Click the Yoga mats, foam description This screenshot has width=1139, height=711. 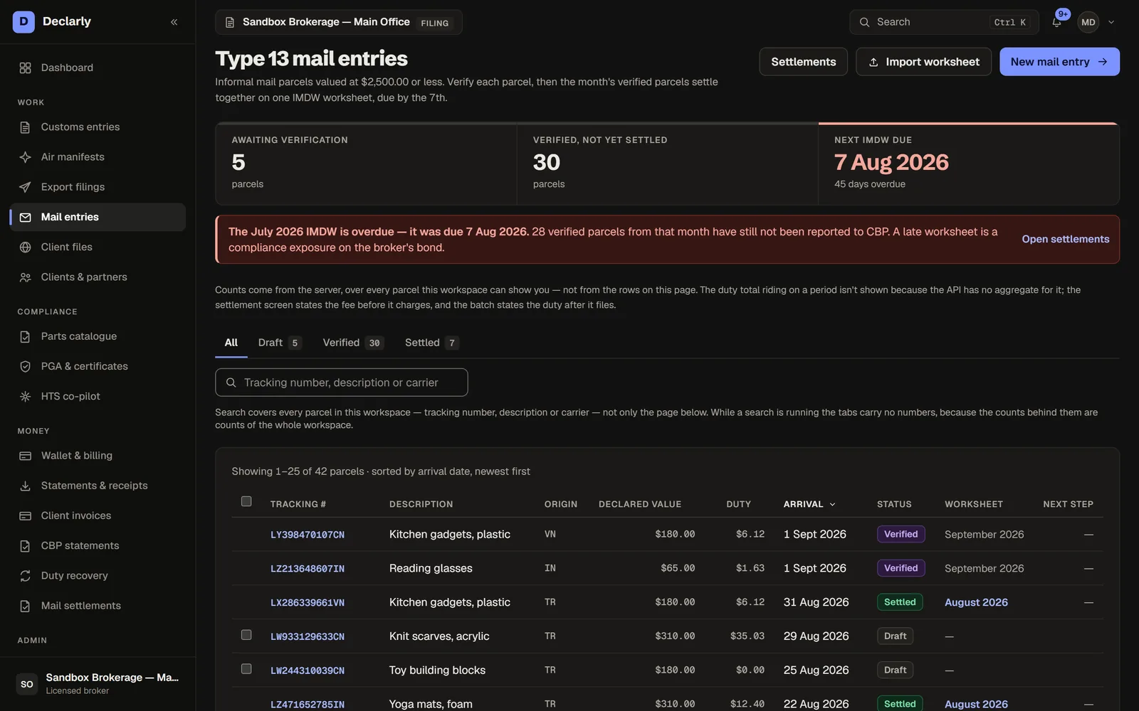point(431,704)
